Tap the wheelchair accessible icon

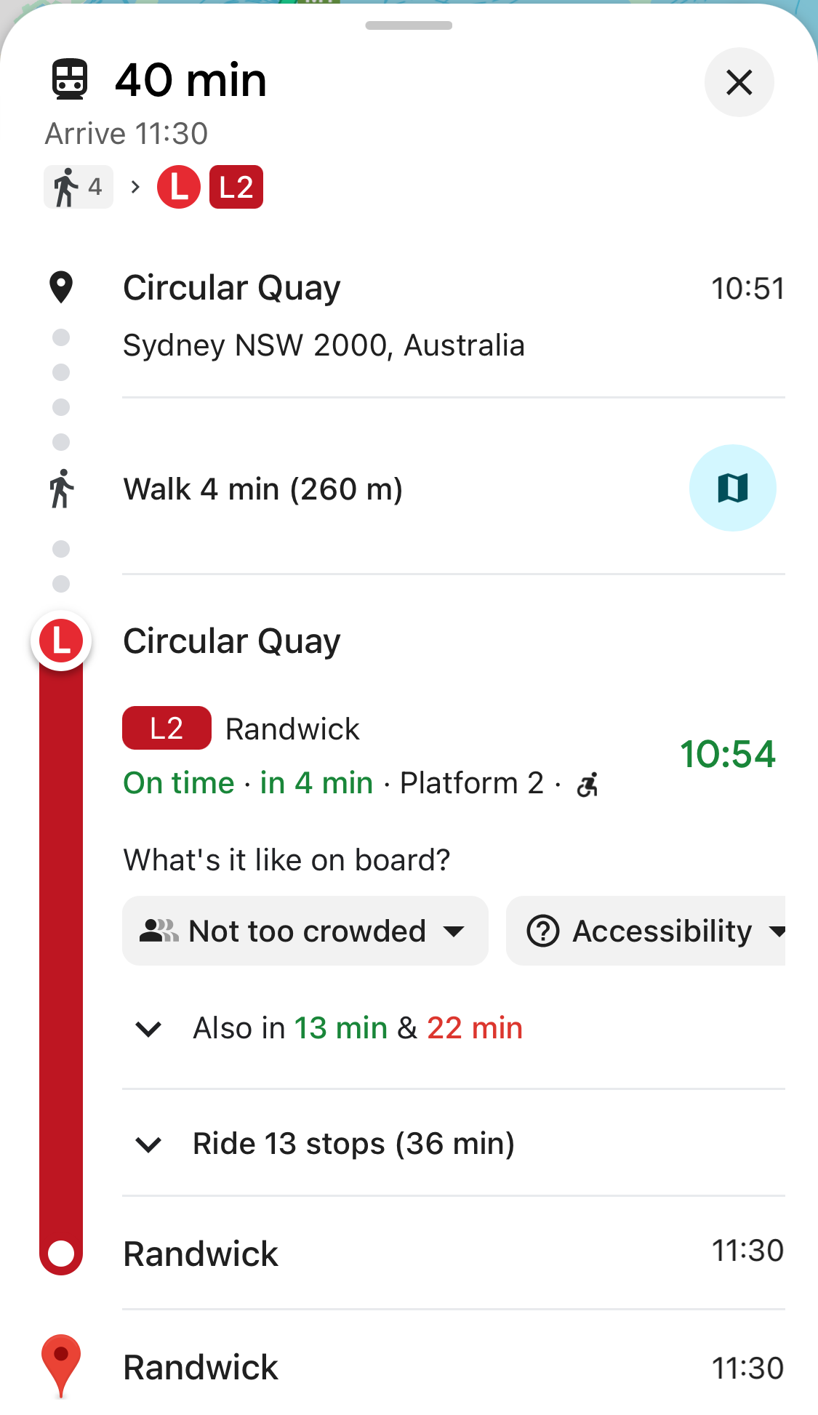pyautogui.click(x=587, y=785)
